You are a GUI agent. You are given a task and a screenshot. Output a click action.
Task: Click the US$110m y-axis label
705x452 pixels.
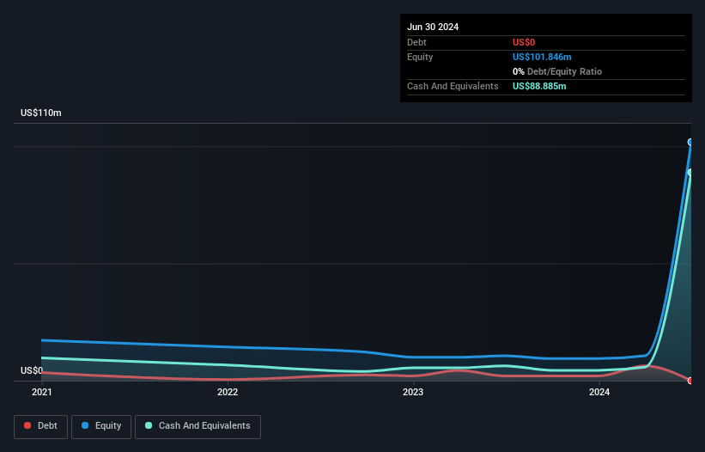tap(41, 113)
